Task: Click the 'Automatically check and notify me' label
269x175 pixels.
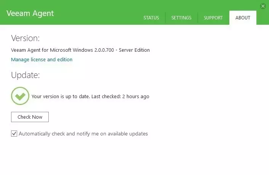Action: pos(61,134)
